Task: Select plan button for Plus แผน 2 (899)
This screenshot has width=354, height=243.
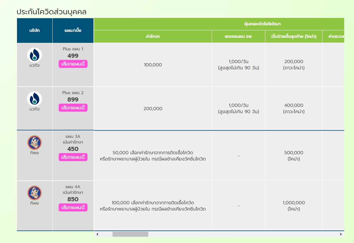Action: [x=73, y=108]
